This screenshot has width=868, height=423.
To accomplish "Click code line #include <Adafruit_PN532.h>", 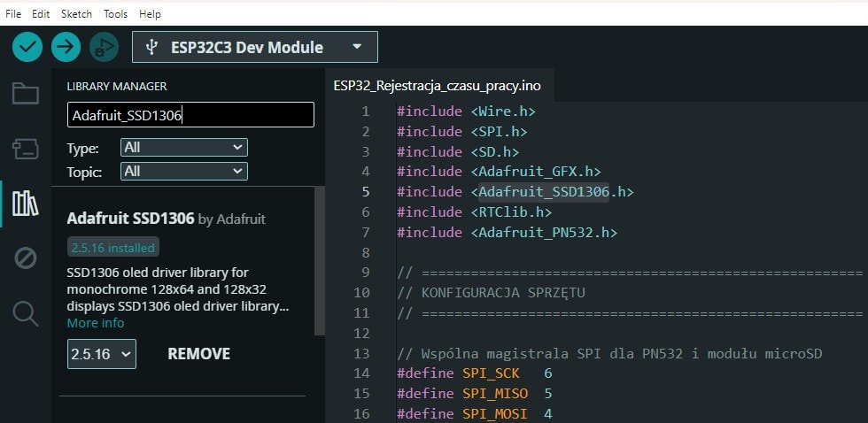I will coord(507,232).
